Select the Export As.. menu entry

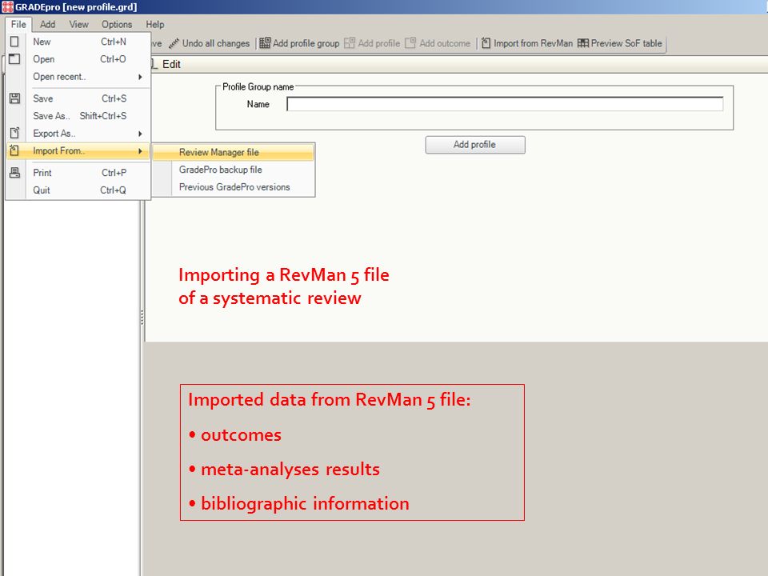click(x=78, y=134)
